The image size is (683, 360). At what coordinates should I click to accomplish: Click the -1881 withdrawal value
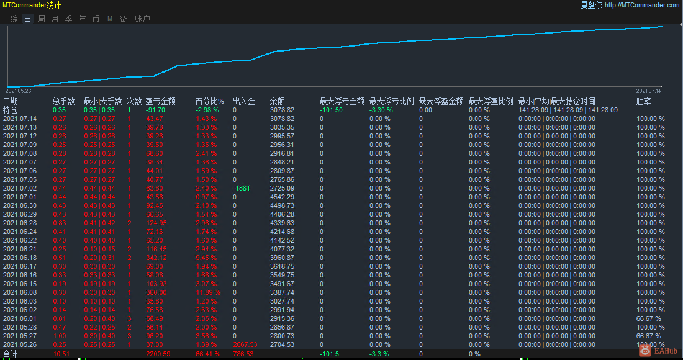point(242,189)
